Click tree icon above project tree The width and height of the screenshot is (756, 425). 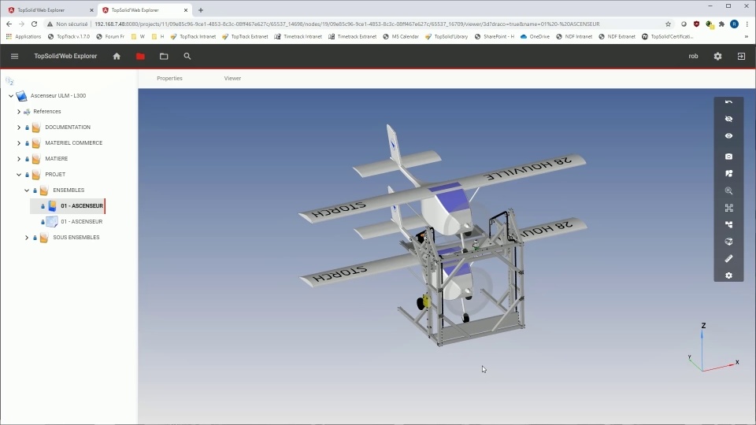coord(9,81)
